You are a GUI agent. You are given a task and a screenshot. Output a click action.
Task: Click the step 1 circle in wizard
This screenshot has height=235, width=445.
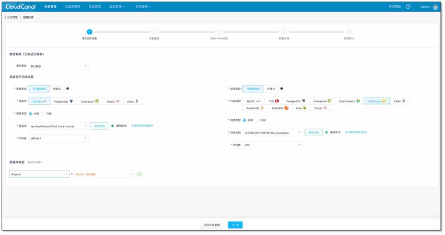(90, 32)
